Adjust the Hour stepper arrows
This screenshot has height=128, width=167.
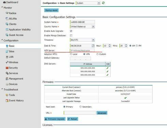(110, 46)
